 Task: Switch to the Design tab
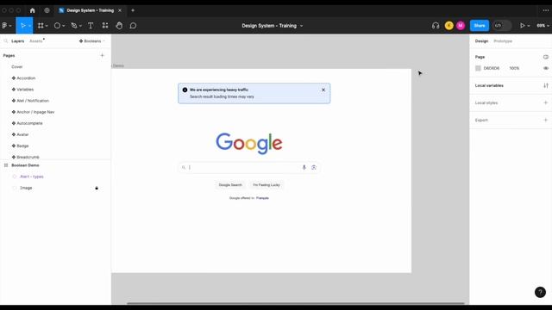click(x=481, y=41)
